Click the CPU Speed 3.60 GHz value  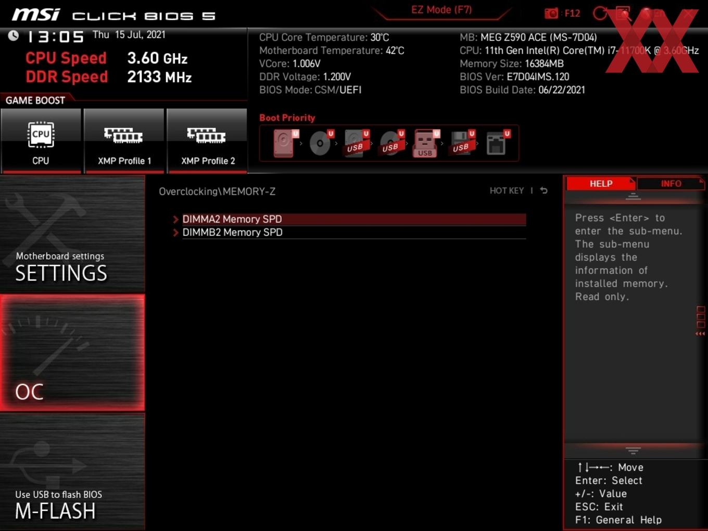157,58
